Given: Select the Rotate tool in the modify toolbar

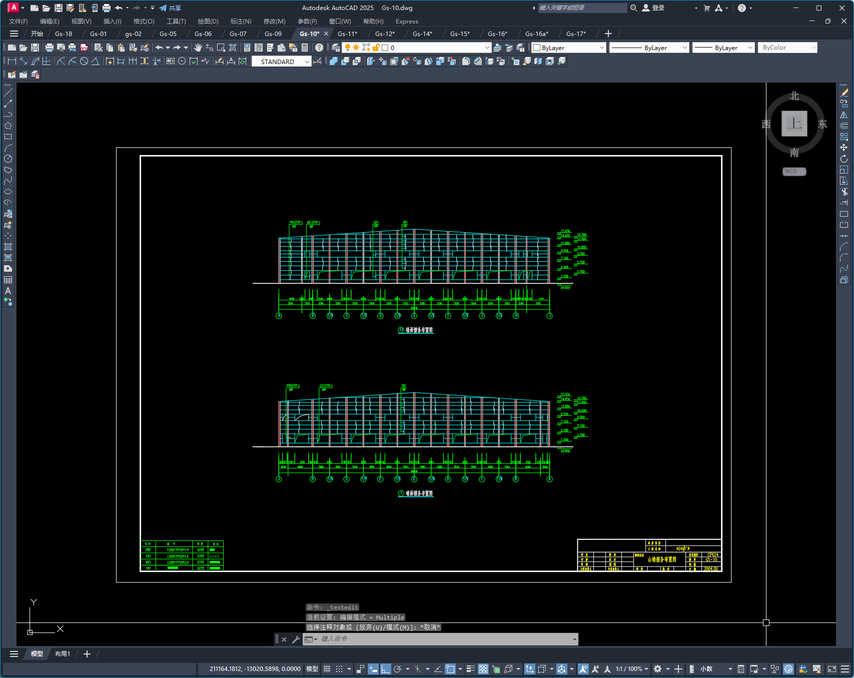Looking at the screenshot, I should [x=844, y=159].
